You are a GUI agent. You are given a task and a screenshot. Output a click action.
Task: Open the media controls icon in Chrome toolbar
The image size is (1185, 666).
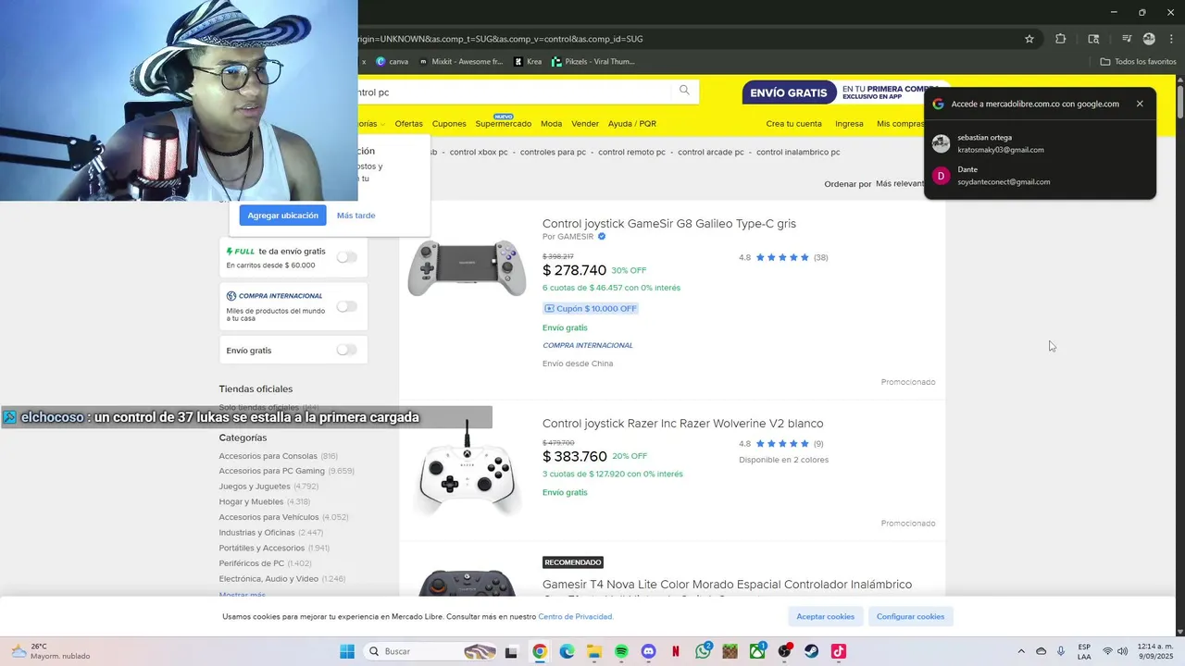point(1127,39)
